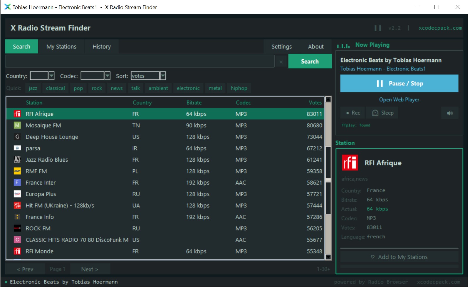Click the large RFI logo in Station panel

pos(350,163)
